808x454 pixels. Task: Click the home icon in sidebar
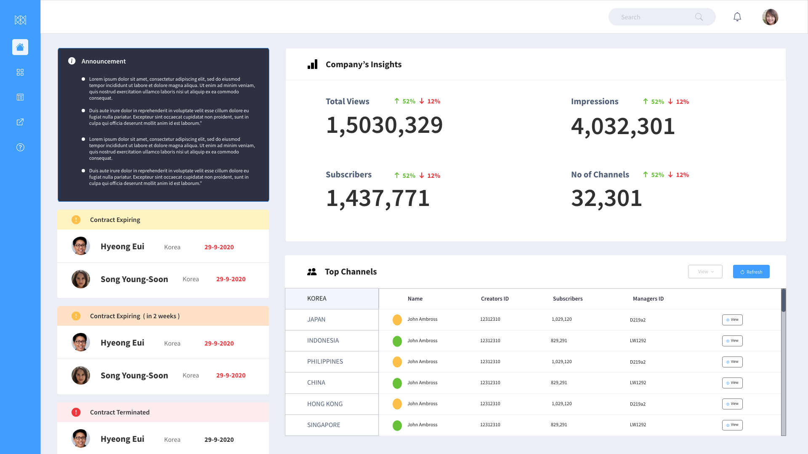(20, 47)
